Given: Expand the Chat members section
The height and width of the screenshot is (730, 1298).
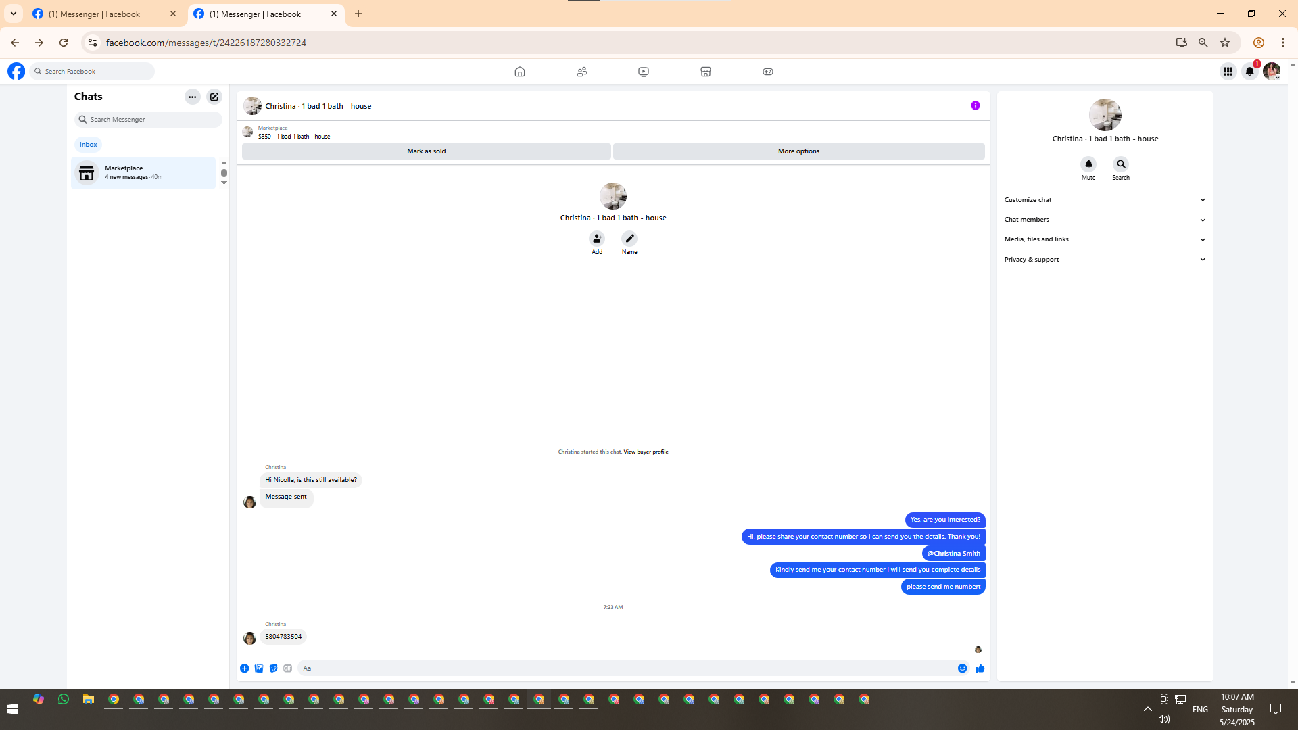Looking at the screenshot, I should click(x=1104, y=220).
